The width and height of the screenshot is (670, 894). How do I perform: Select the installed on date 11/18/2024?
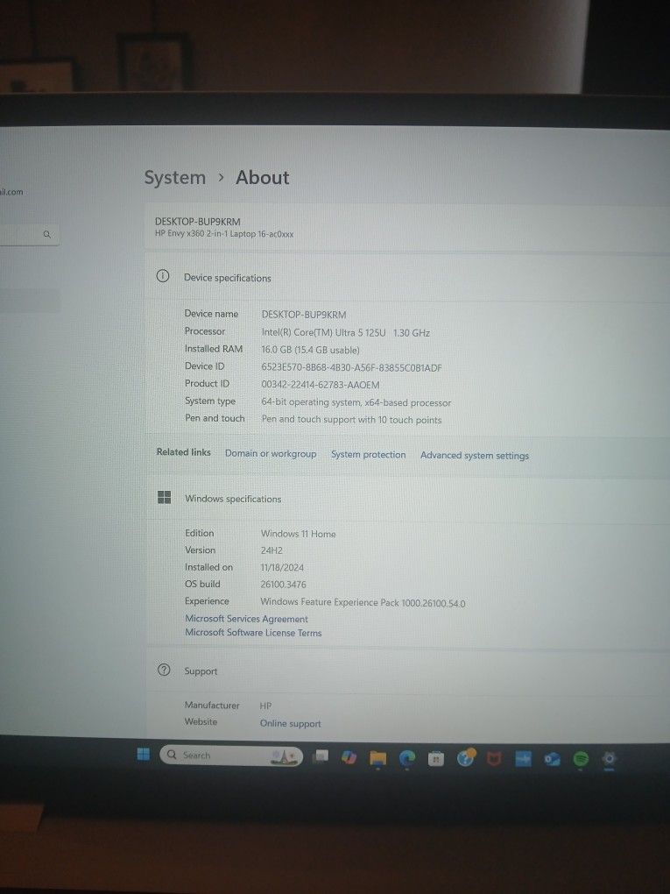pyautogui.click(x=282, y=567)
